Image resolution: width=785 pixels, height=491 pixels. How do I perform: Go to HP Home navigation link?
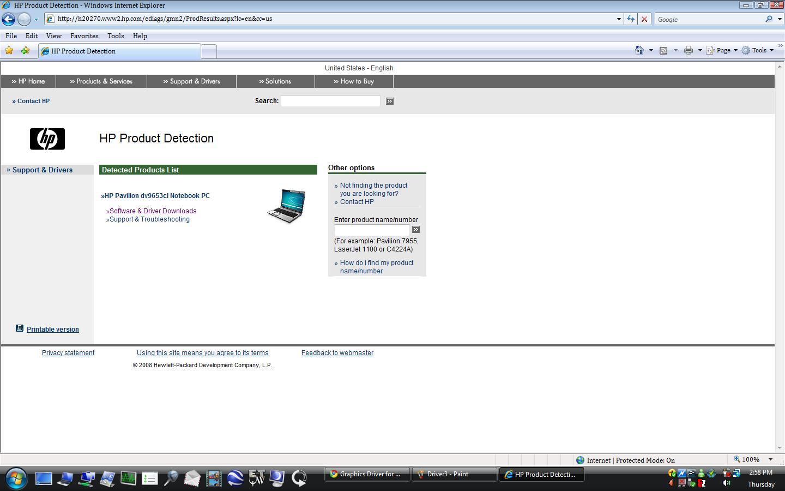point(28,81)
